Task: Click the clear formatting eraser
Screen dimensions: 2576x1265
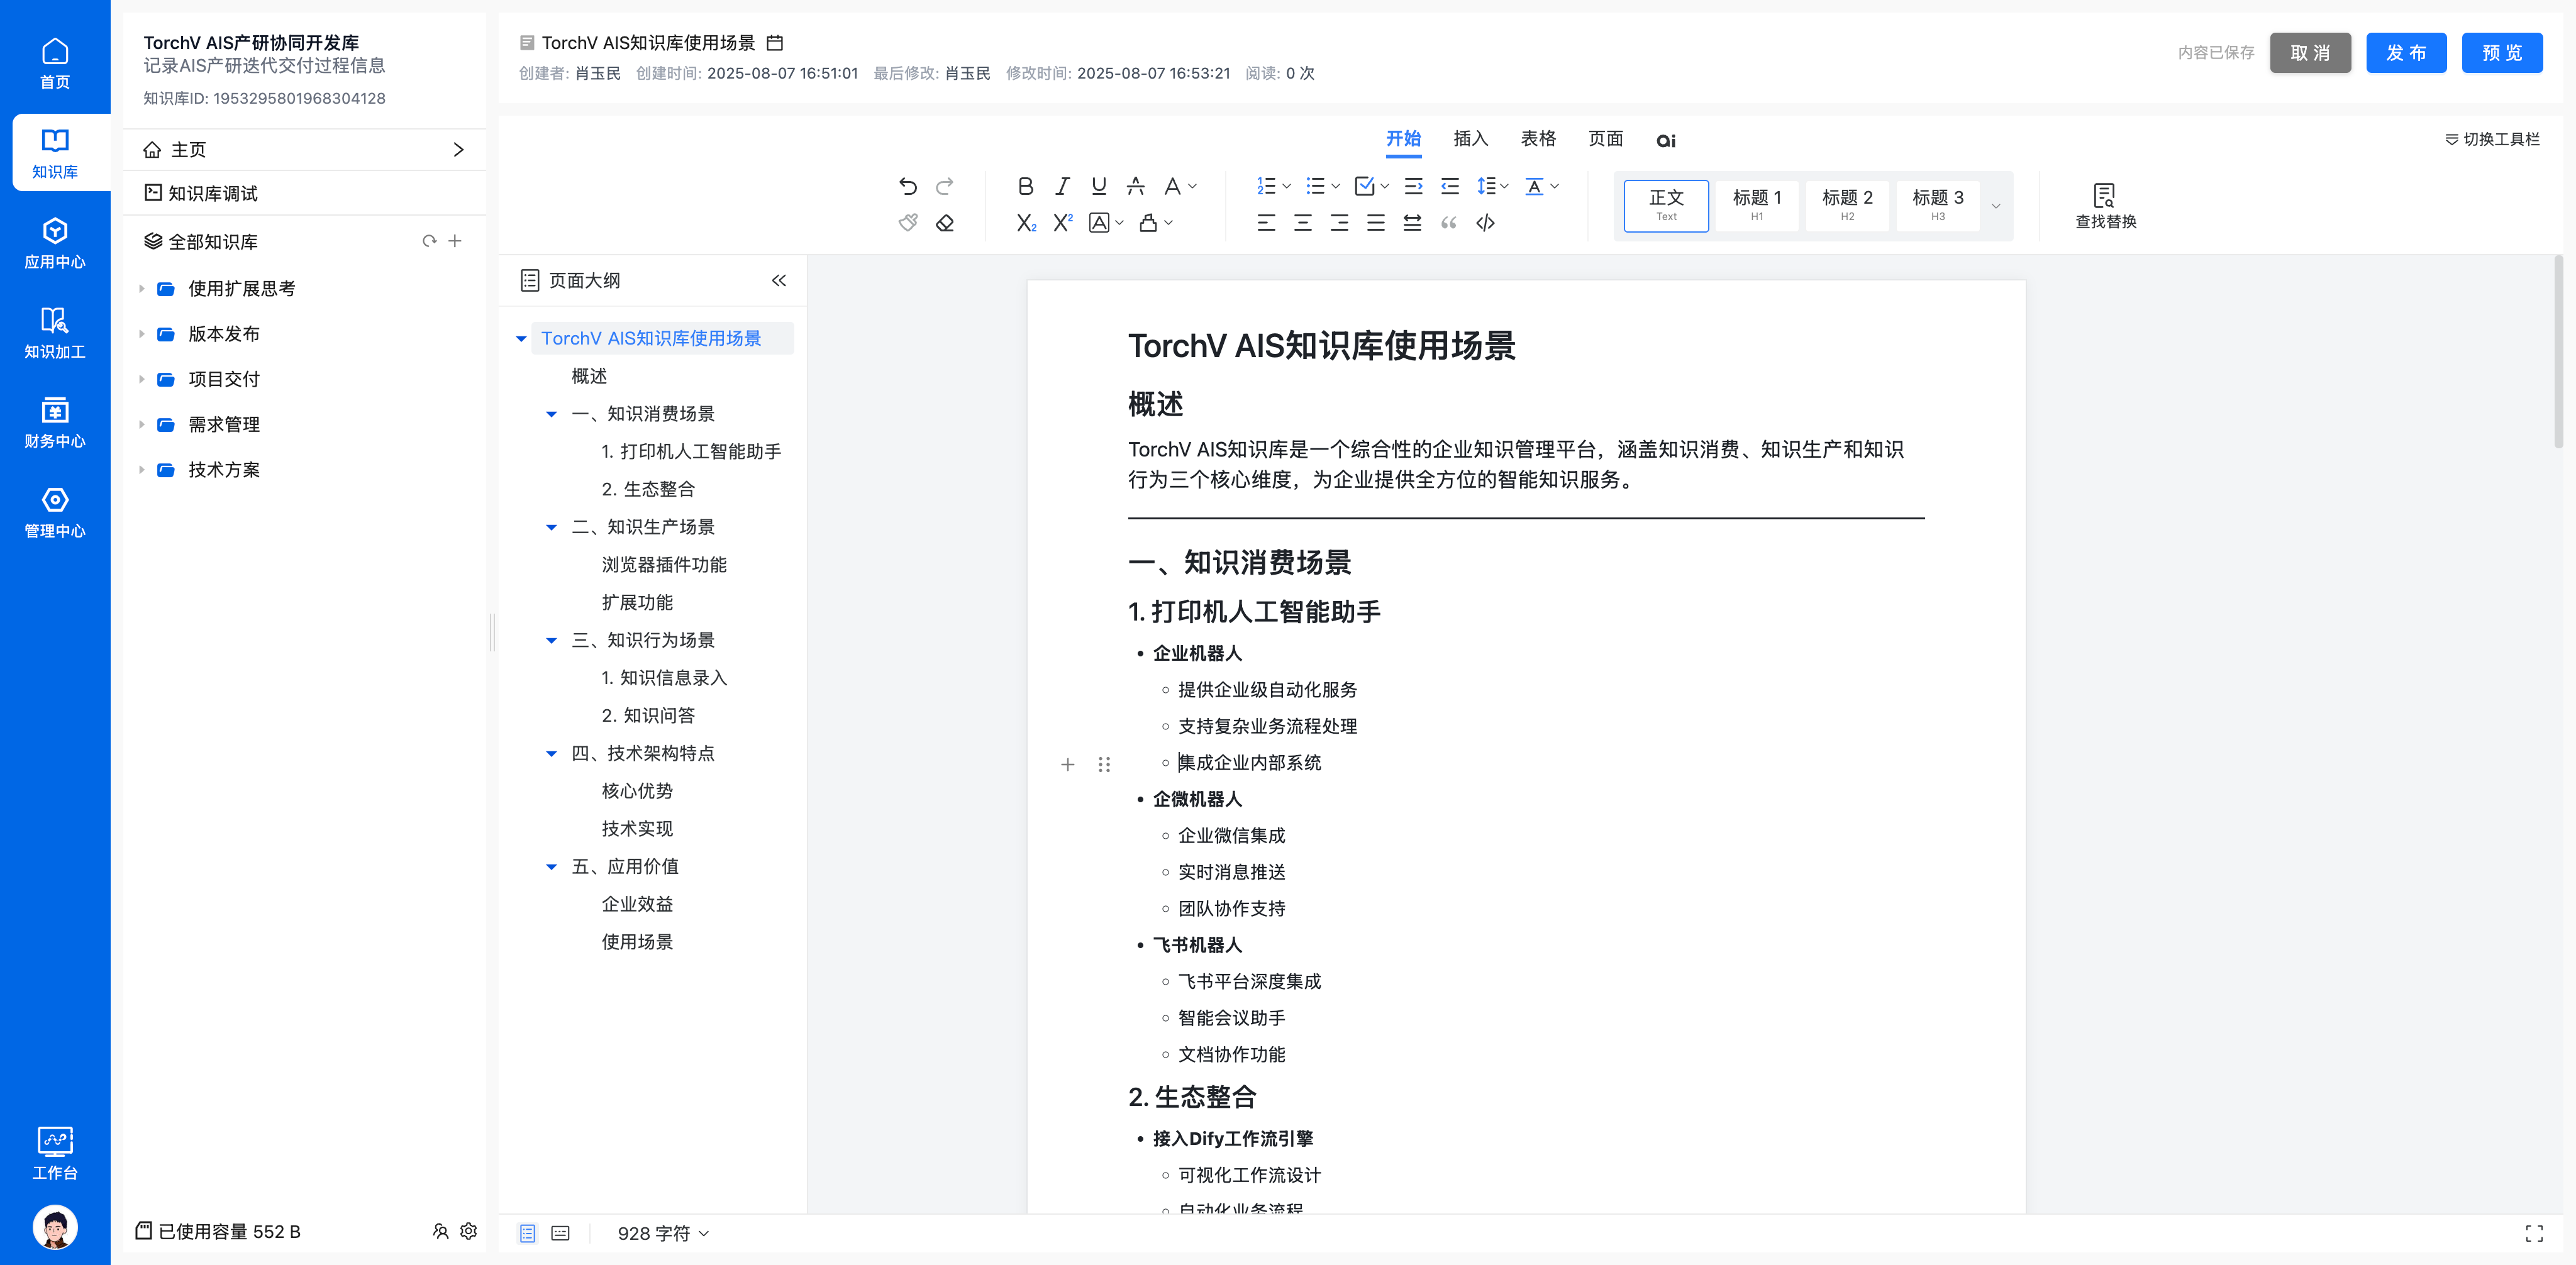Action: [944, 223]
